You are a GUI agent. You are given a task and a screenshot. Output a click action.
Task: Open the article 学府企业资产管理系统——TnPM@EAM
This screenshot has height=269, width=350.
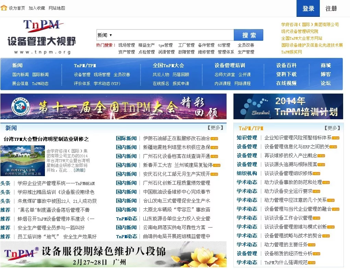[x=56, y=183]
